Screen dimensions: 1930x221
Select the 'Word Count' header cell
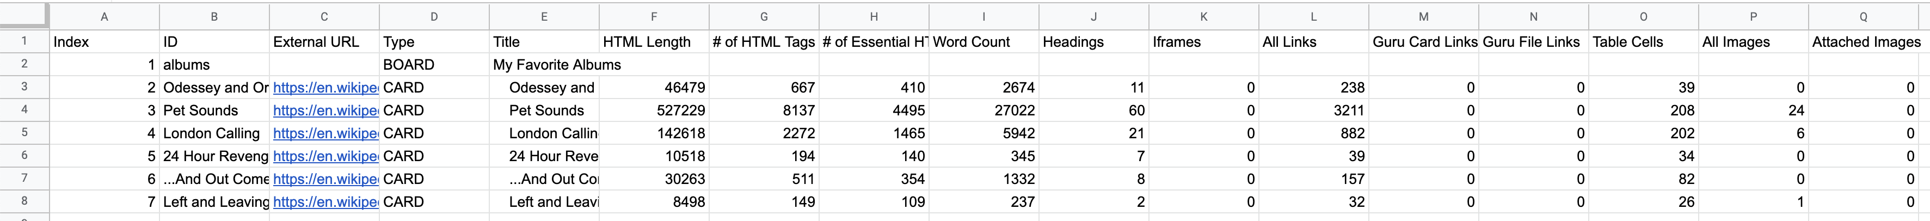(x=984, y=42)
